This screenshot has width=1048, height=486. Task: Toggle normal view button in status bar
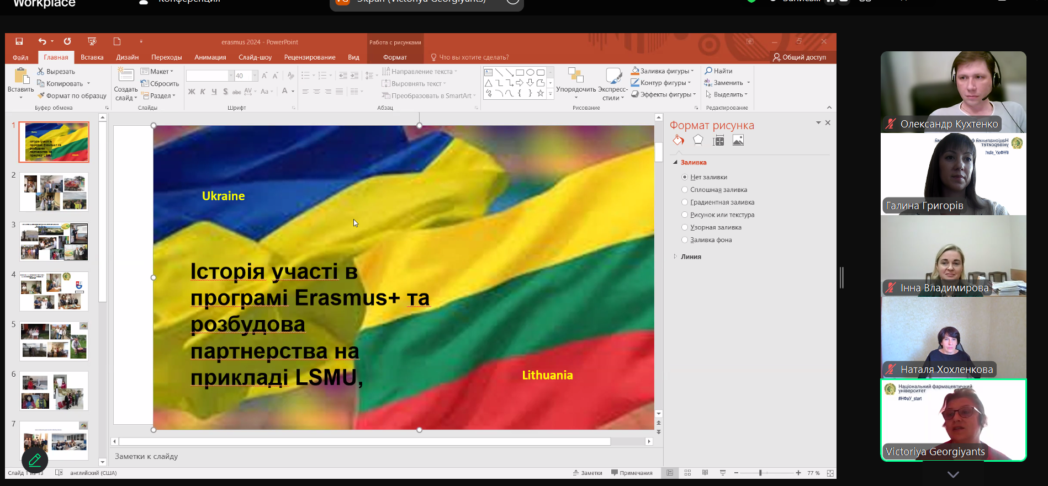670,473
